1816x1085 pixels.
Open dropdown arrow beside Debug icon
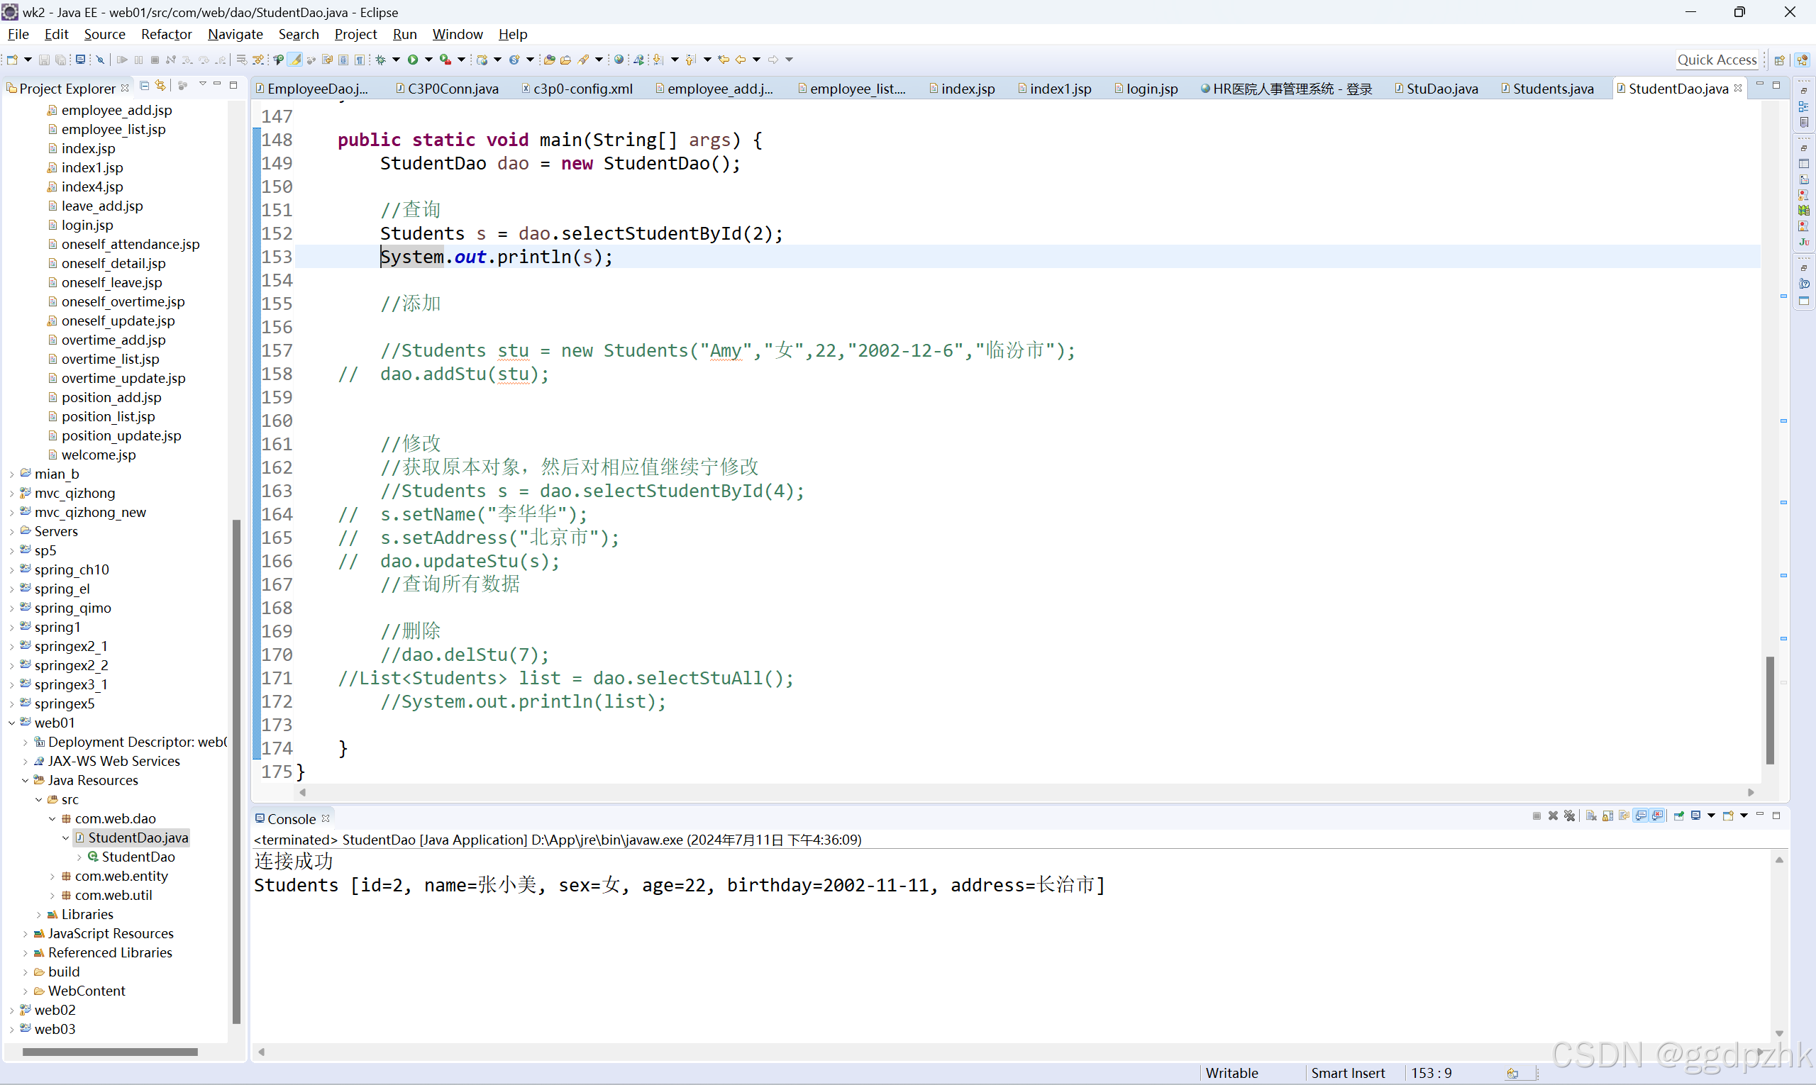point(396,60)
